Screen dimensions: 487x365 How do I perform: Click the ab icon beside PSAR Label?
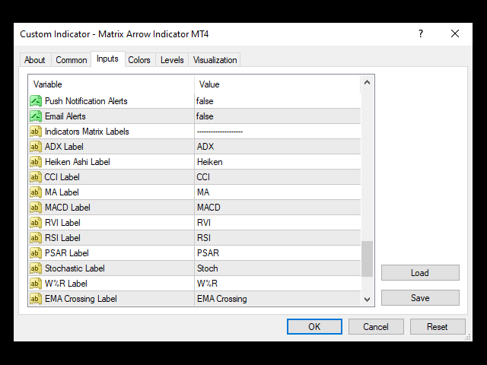coord(35,253)
